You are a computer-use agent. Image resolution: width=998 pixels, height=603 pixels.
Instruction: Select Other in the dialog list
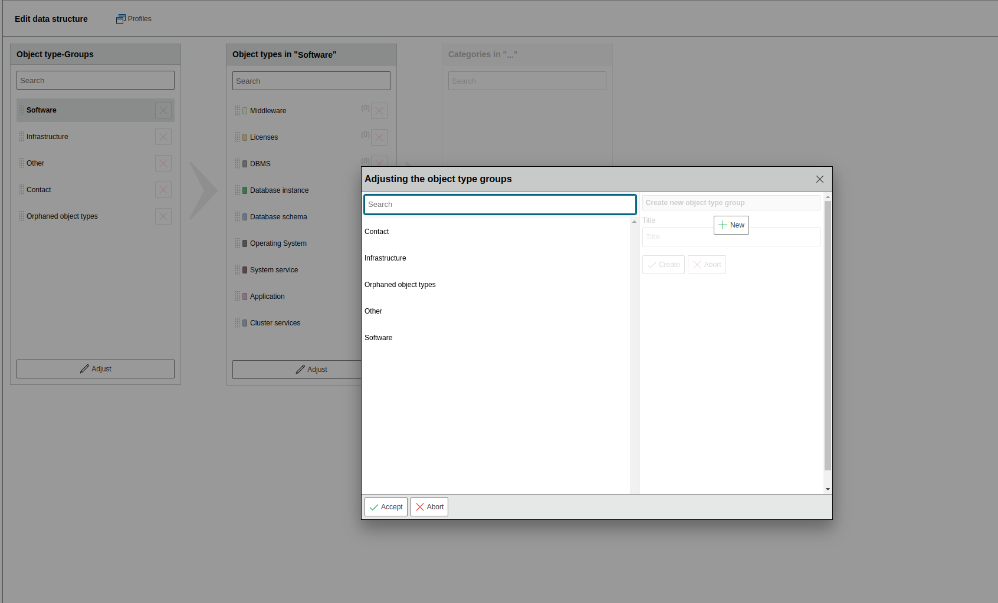[x=496, y=311]
